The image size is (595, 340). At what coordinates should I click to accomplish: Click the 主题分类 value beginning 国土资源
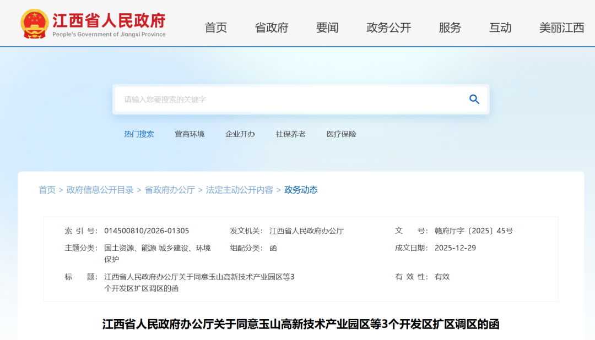click(158, 254)
